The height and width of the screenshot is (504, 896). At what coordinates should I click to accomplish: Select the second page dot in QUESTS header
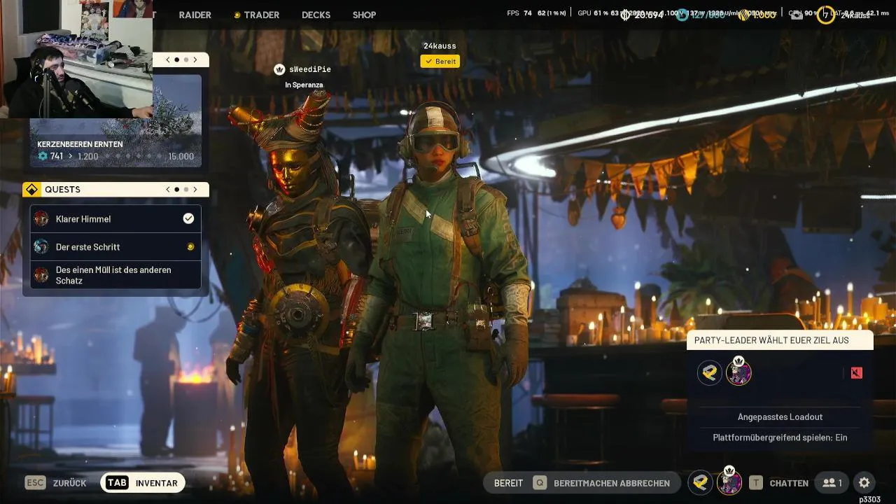point(186,190)
